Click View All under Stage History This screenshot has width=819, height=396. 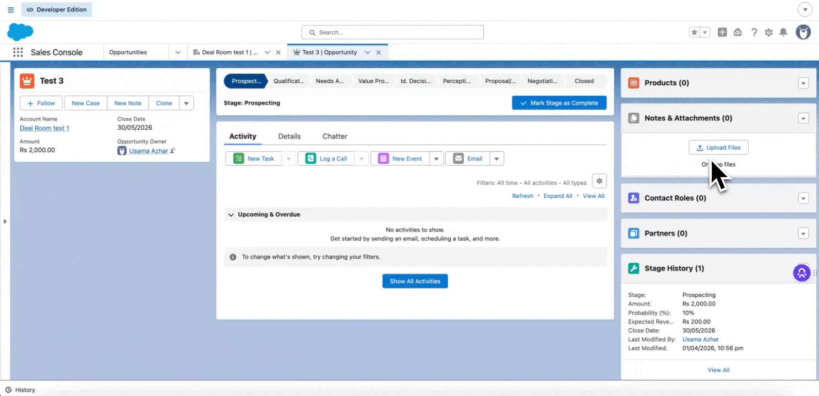pyautogui.click(x=718, y=370)
